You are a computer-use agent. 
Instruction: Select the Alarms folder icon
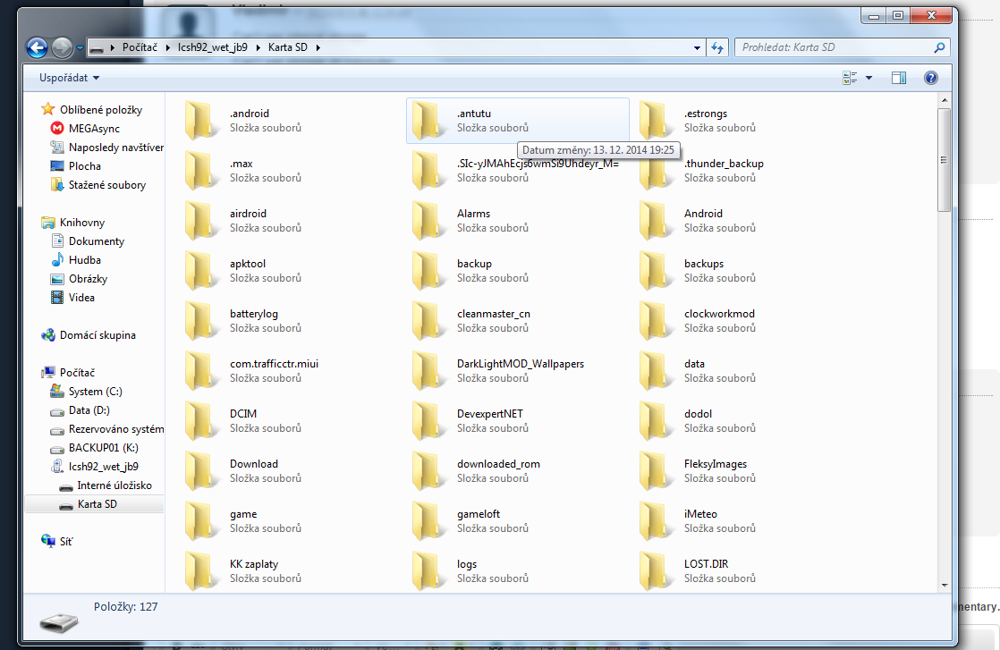[x=428, y=221]
